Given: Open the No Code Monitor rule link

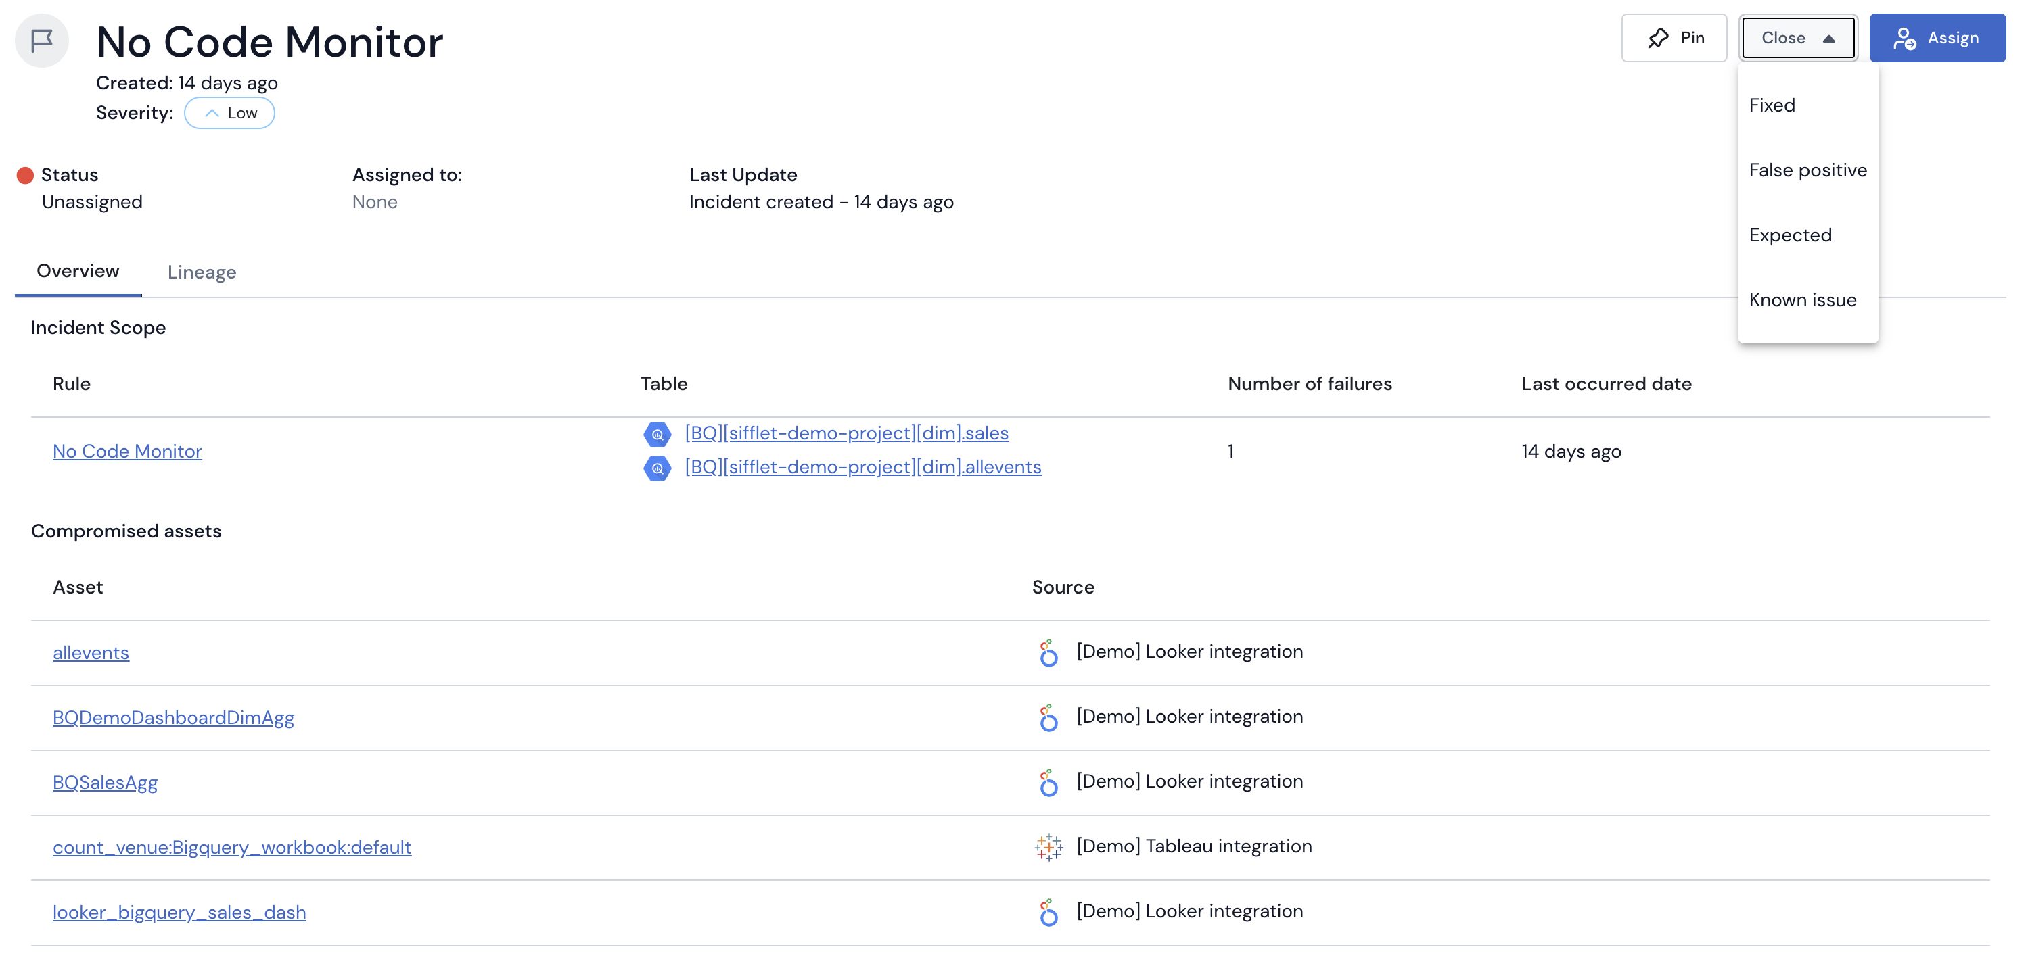Looking at the screenshot, I should [128, 451].
